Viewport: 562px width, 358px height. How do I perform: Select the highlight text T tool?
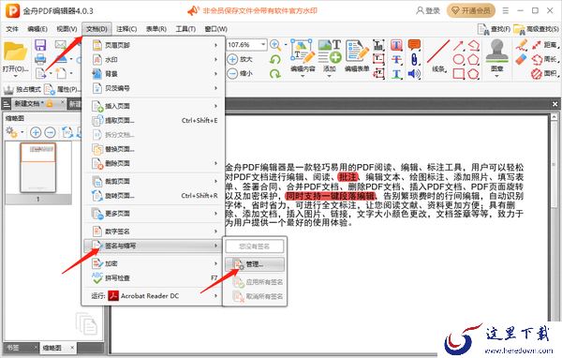(x=396, y=45)
